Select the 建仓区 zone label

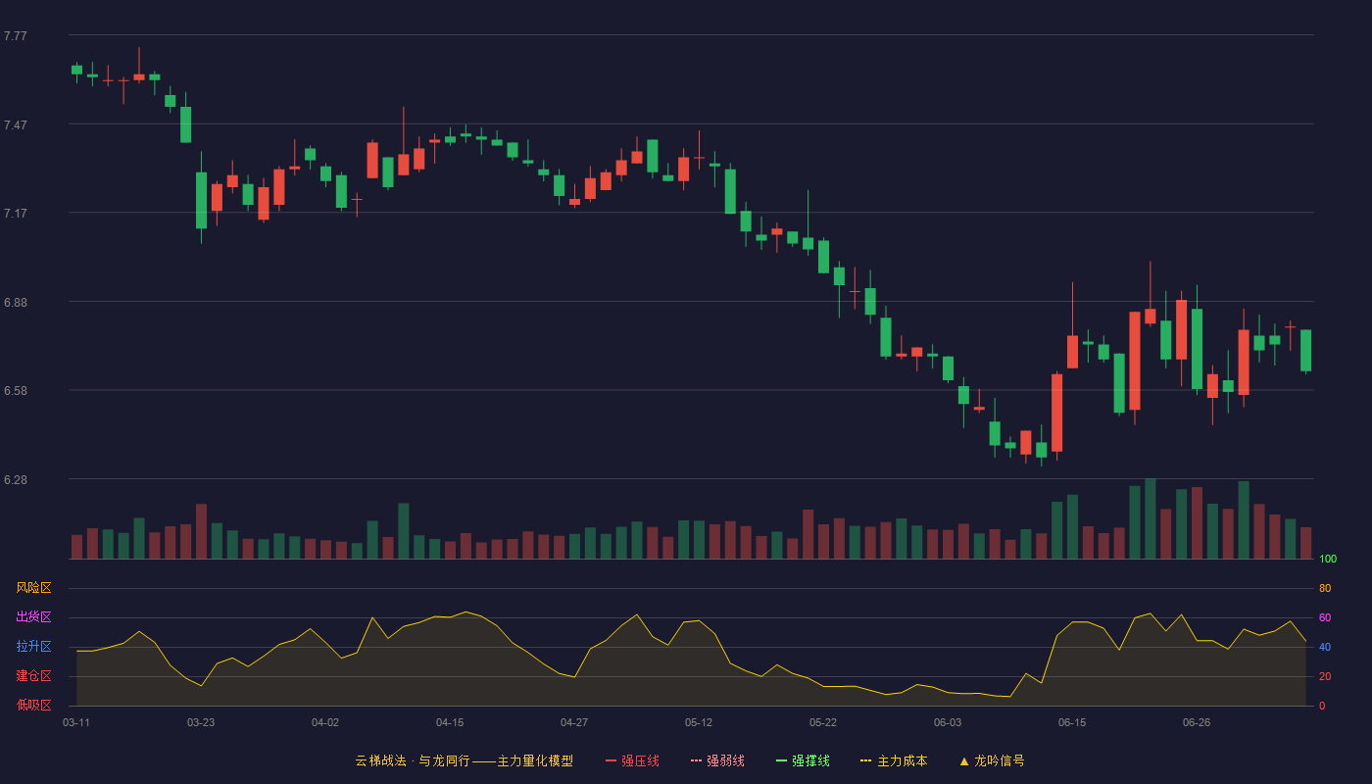33,676
